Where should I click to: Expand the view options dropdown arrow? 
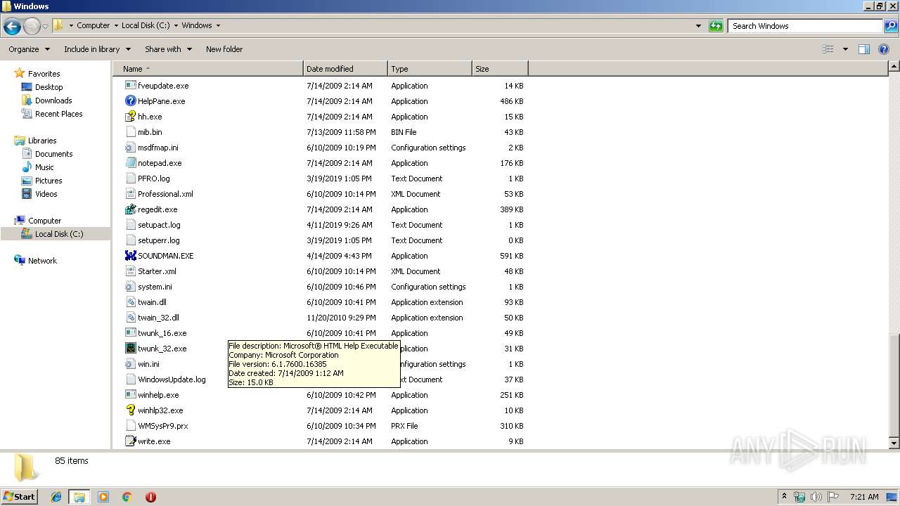coord(845,49)
